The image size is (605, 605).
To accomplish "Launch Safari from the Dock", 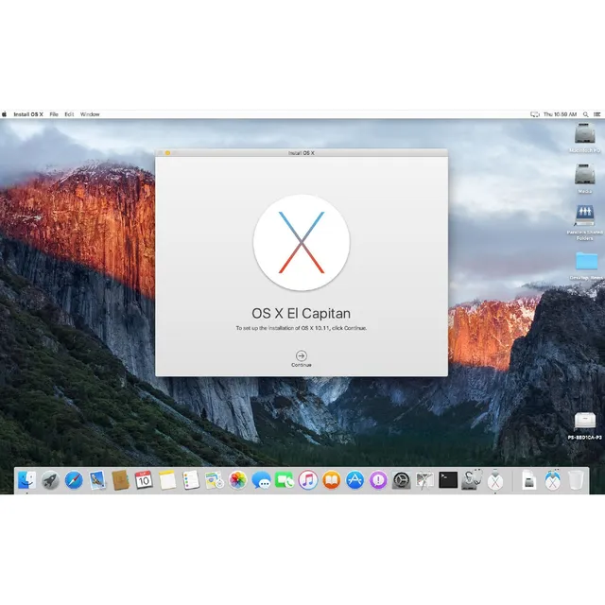I will (74, 480).
